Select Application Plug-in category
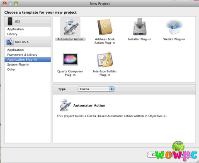The image size is (199, 163). pos(28,59)
